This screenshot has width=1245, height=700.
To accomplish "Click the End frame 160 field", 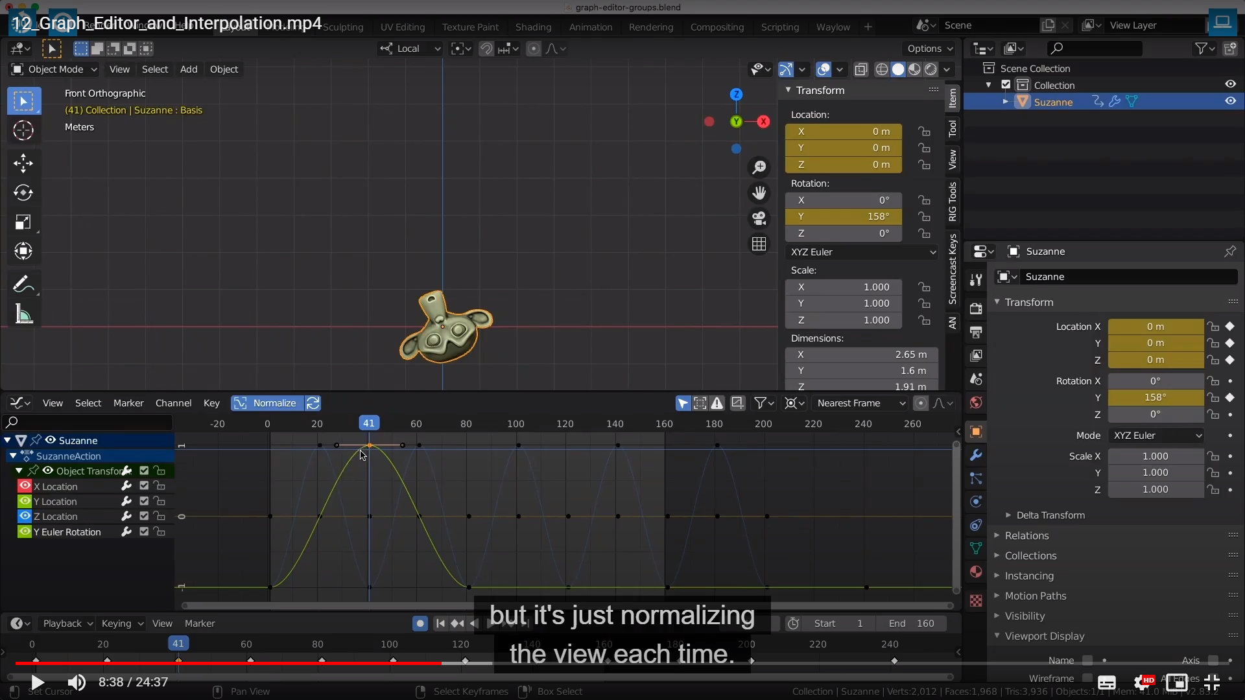I will (911, 624).
